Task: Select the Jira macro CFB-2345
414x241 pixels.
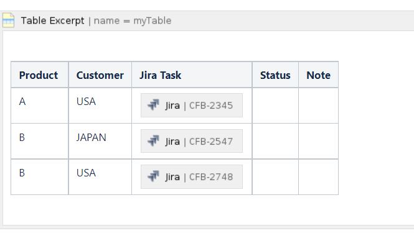Action: (192, 105)
